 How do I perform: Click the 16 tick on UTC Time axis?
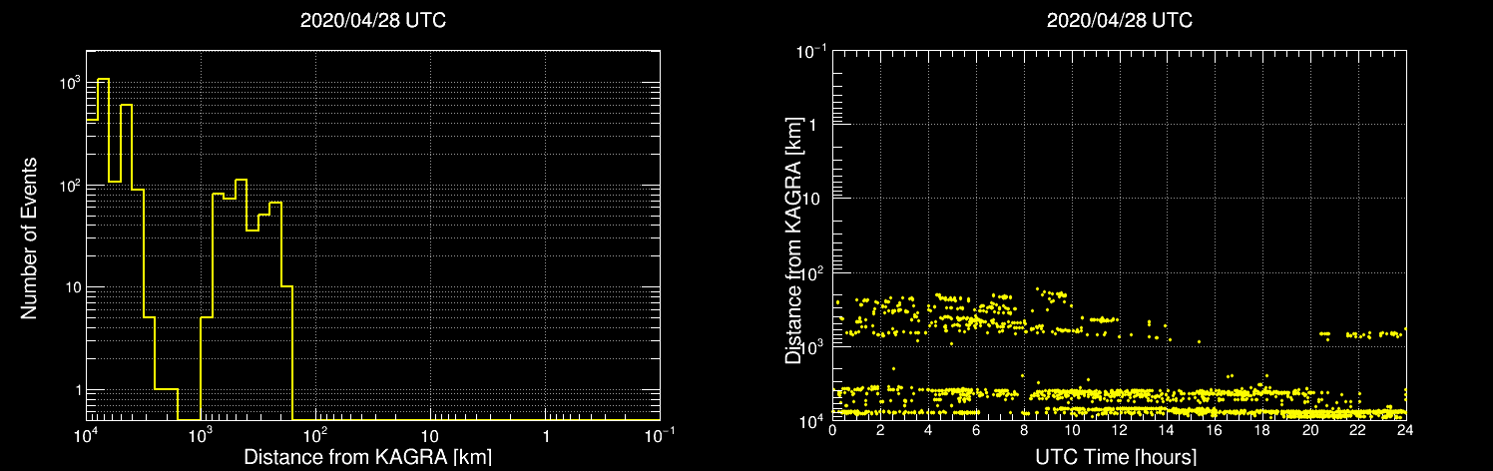coord(1215,430)
